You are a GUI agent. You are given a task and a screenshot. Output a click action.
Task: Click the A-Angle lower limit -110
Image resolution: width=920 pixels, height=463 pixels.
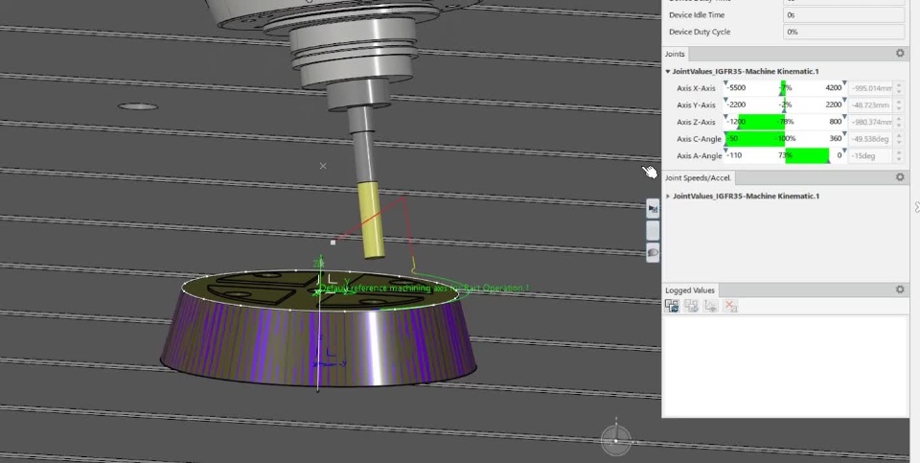(735, 156)
